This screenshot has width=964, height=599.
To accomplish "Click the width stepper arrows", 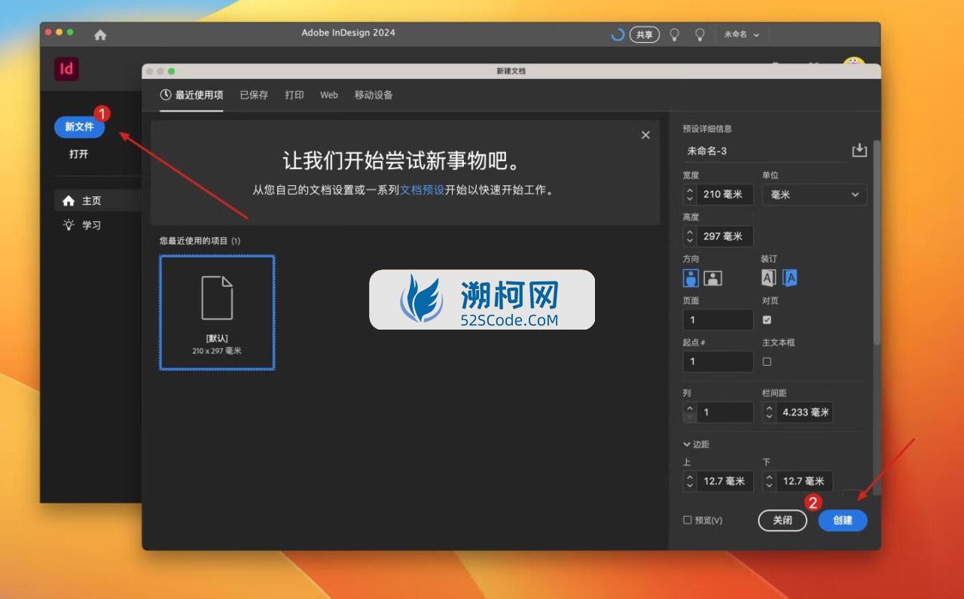I will point(690,194).
